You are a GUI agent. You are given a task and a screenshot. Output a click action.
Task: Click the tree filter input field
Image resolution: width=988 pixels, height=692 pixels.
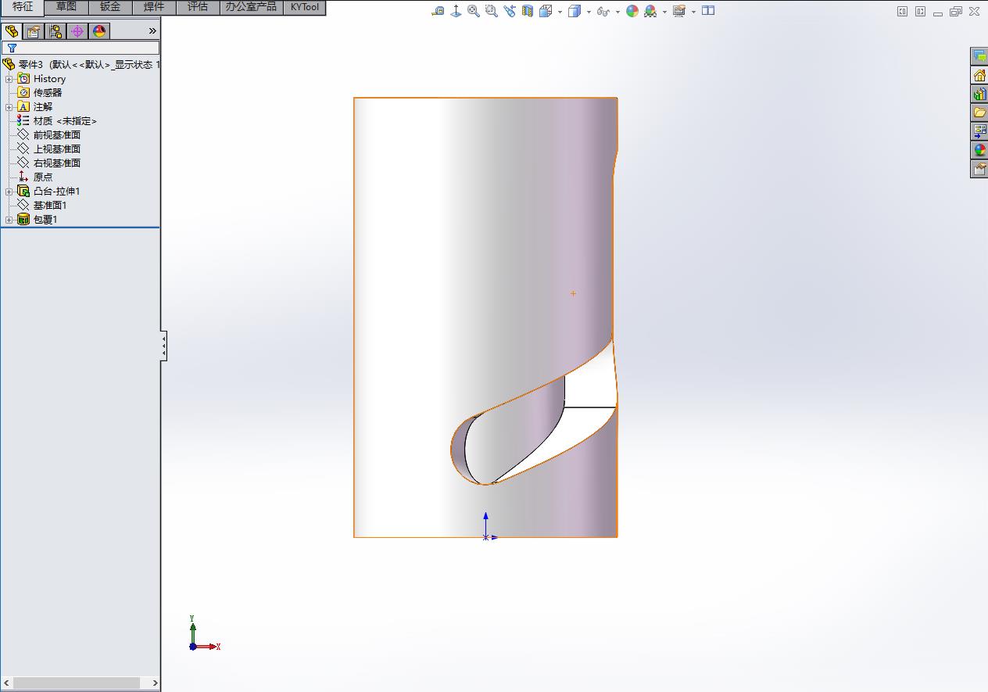[x=80, y=48]
